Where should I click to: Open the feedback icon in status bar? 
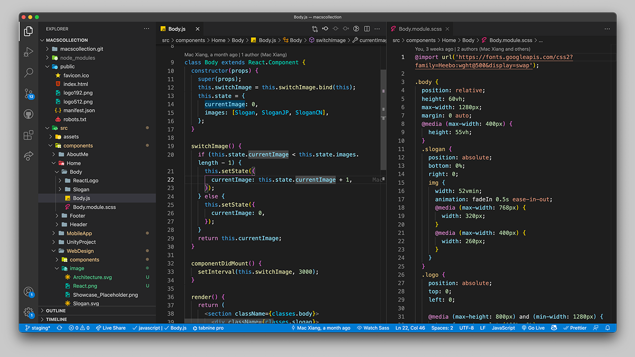596,328
